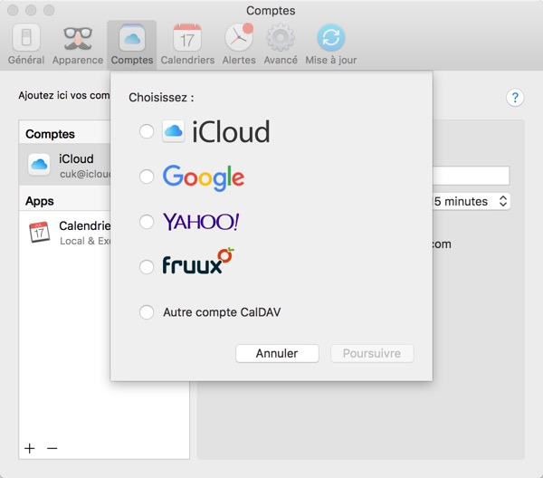Click the Annuler button
The image size is (543, 478).
point(277,353)
